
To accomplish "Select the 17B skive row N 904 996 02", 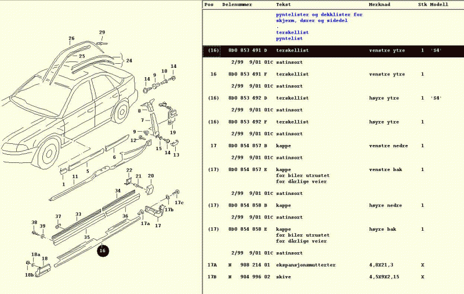I will point(249,277).
